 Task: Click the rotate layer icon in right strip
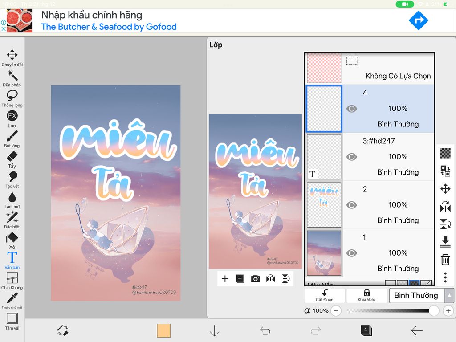tap(445, 207)
